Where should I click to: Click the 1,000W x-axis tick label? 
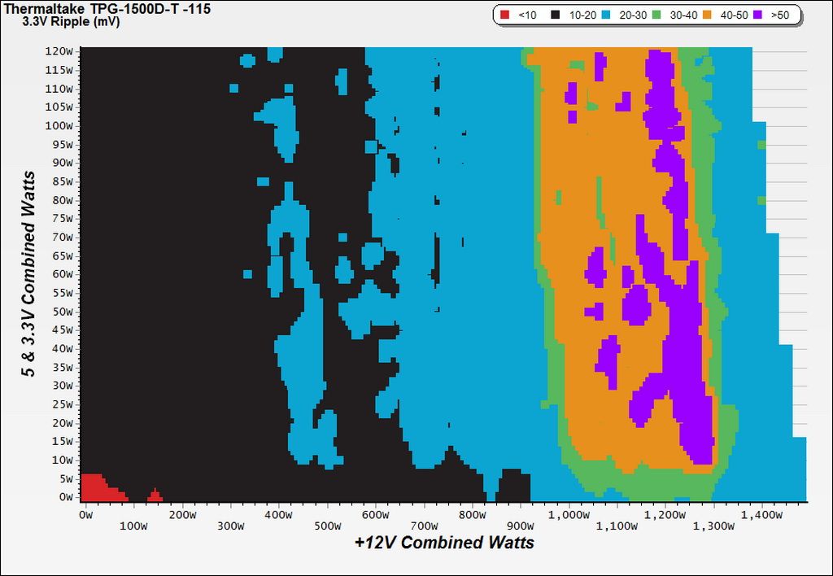tap(569, 515)
